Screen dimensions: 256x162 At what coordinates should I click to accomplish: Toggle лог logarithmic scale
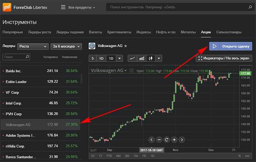[247, 156]
